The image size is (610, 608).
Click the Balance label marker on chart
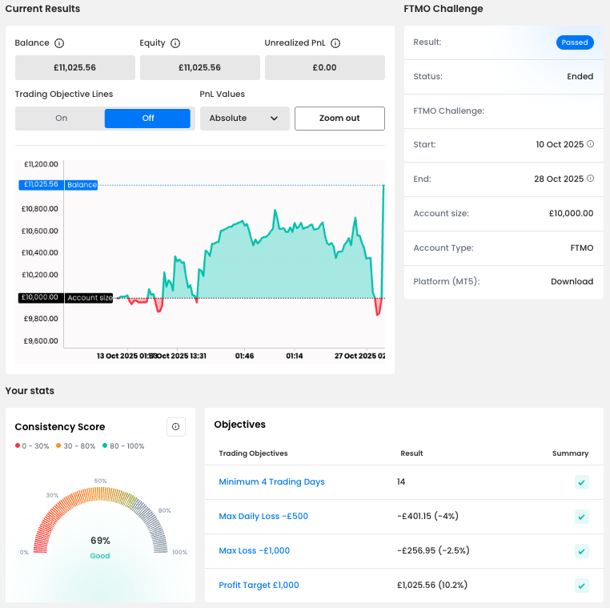(x=82, y=185)
